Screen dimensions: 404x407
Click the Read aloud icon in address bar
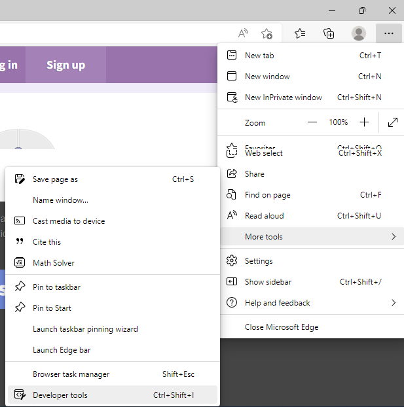pyautogui.click(x=243, y=33)
